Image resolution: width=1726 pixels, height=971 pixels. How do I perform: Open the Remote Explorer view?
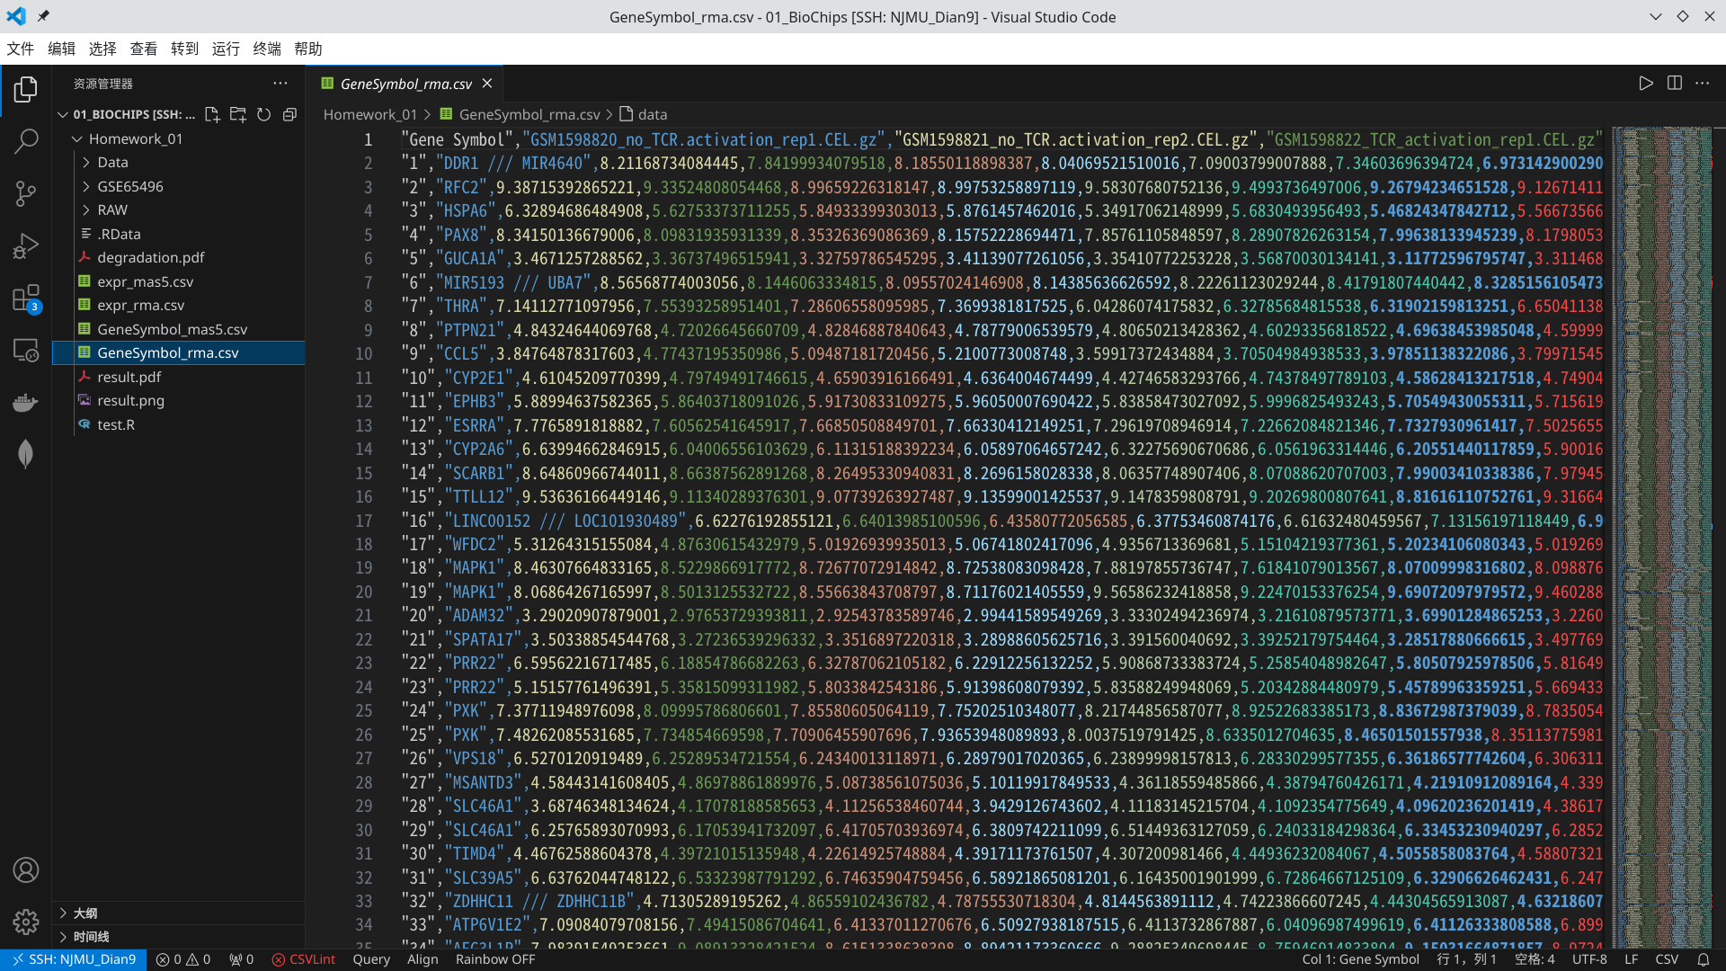[26, 350]
